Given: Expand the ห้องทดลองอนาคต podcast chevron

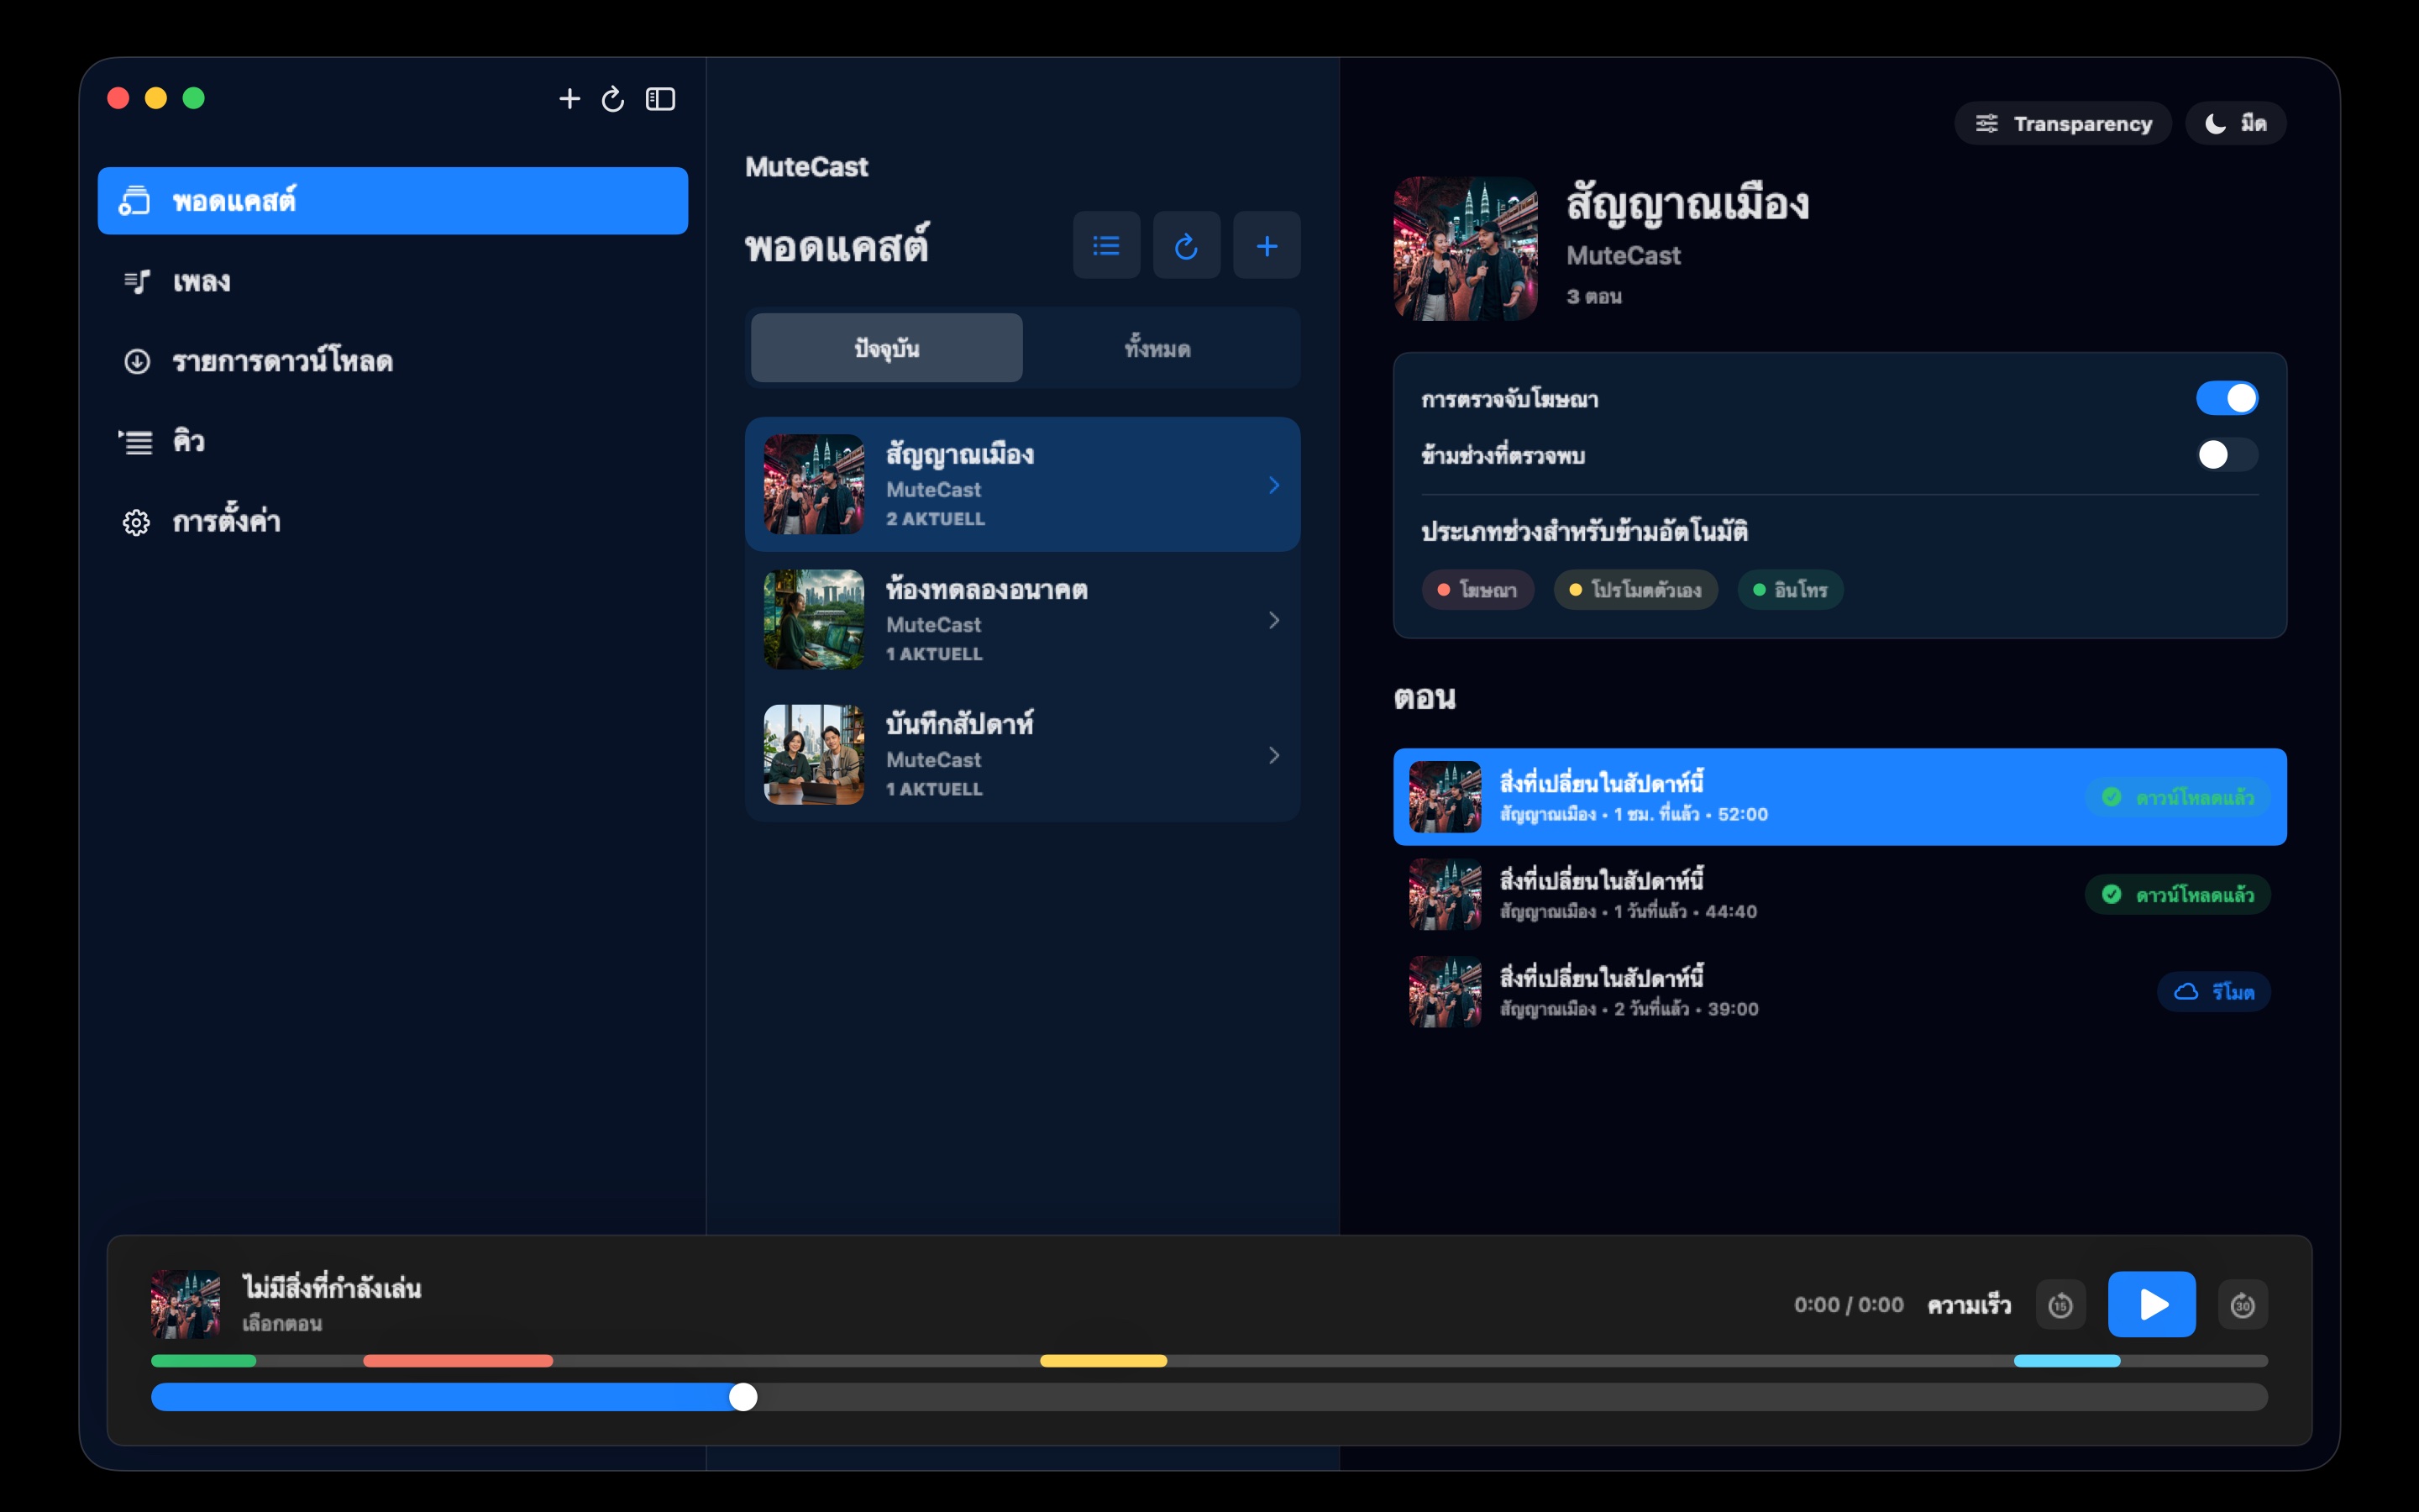Looking at the screenshot, I should point(1274,620).
